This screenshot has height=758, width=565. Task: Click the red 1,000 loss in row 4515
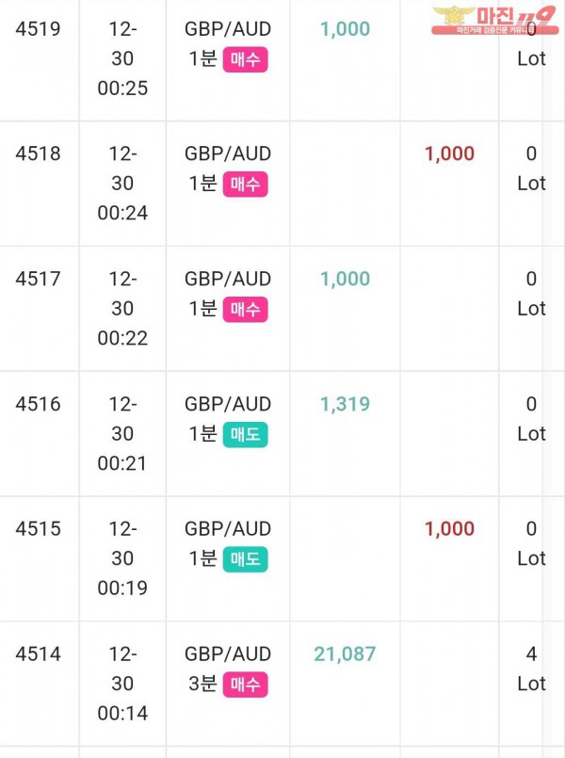pos(449,529)
